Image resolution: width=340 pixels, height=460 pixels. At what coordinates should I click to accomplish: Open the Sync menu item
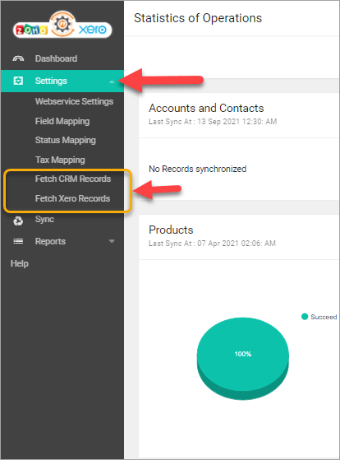click(x=44, y=219)
